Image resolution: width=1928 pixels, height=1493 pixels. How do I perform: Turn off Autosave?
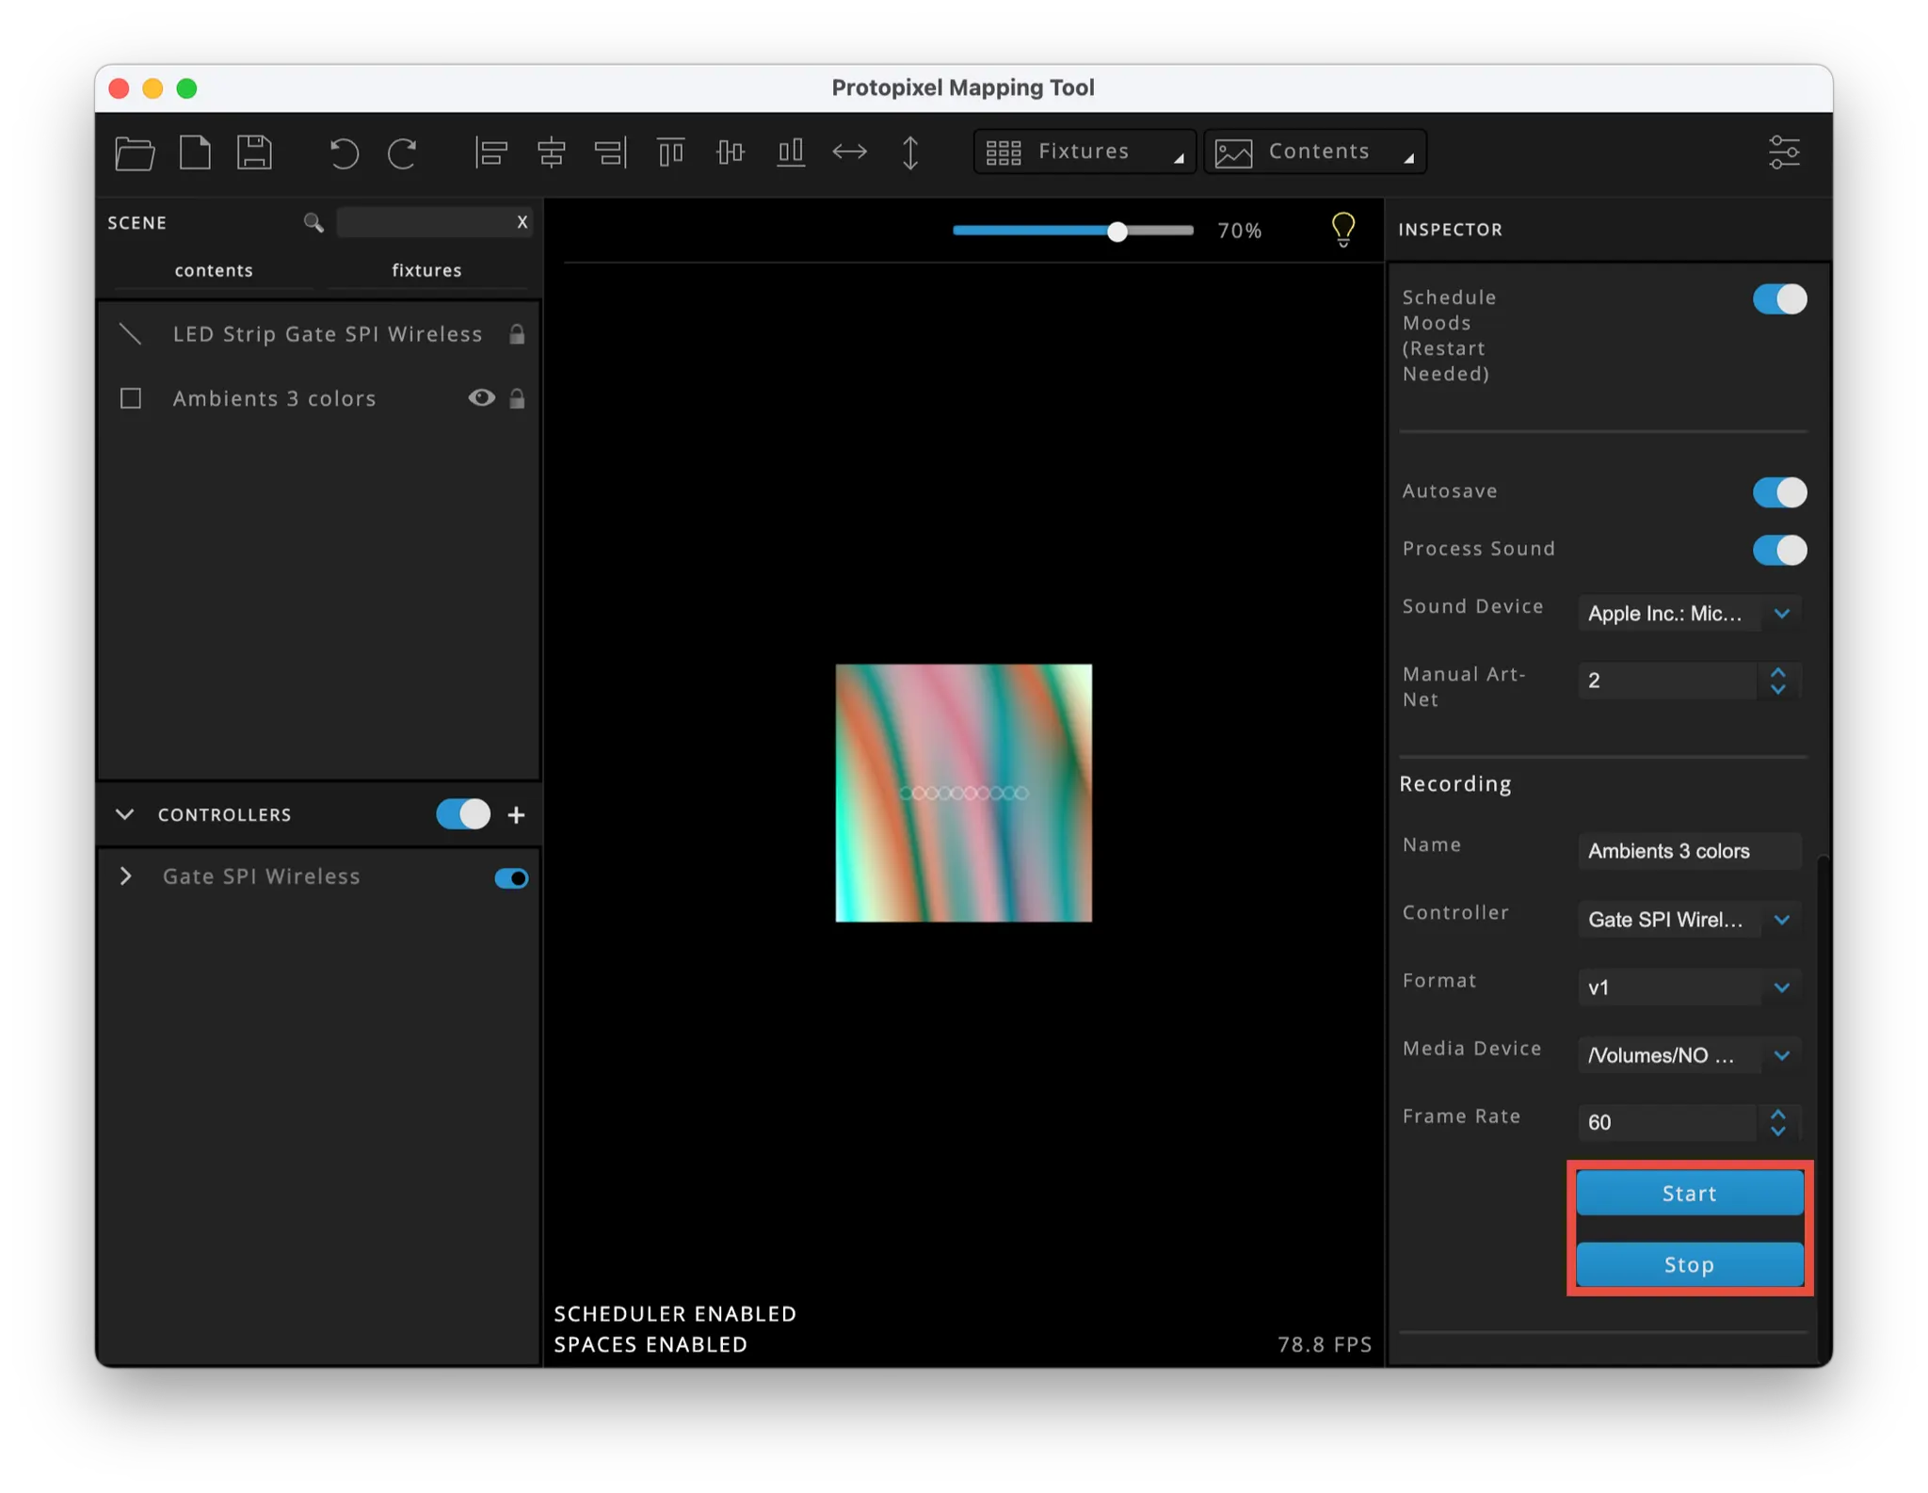point(1779,492)
